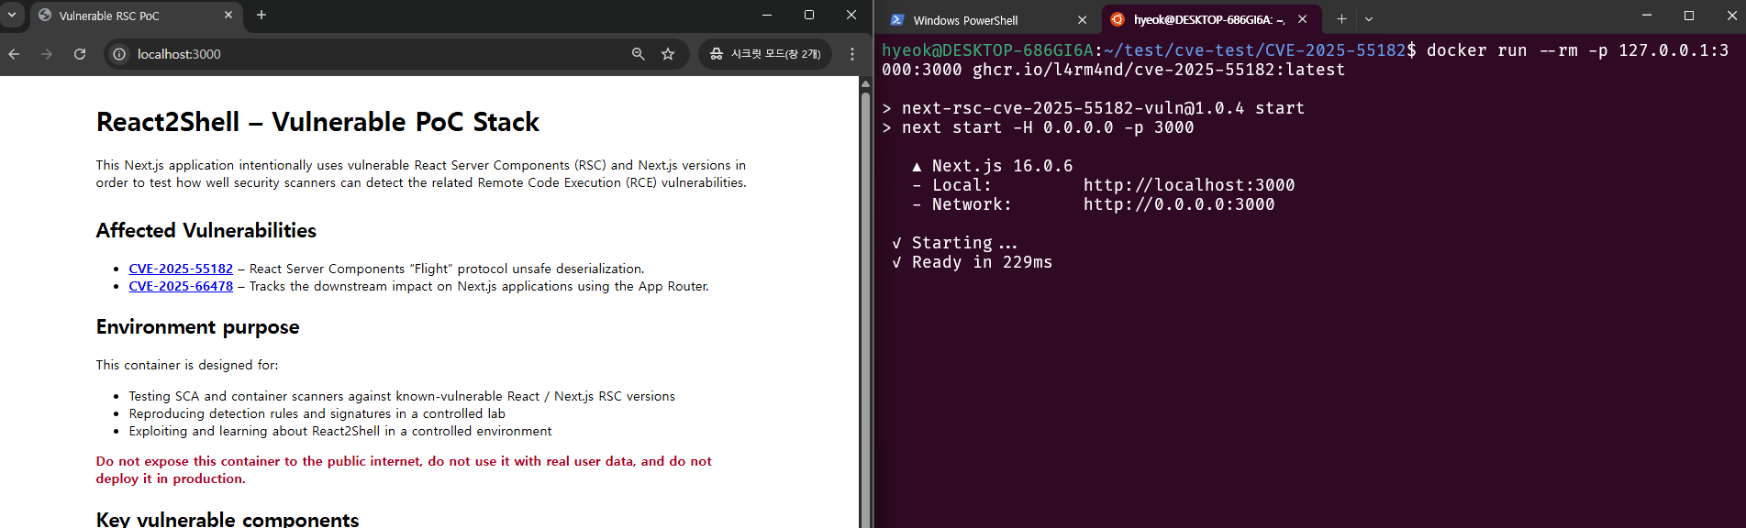Screen dimensions: 1746x528
Task: Open the CVE-2025-66478 link
Action: pos(181,286)
